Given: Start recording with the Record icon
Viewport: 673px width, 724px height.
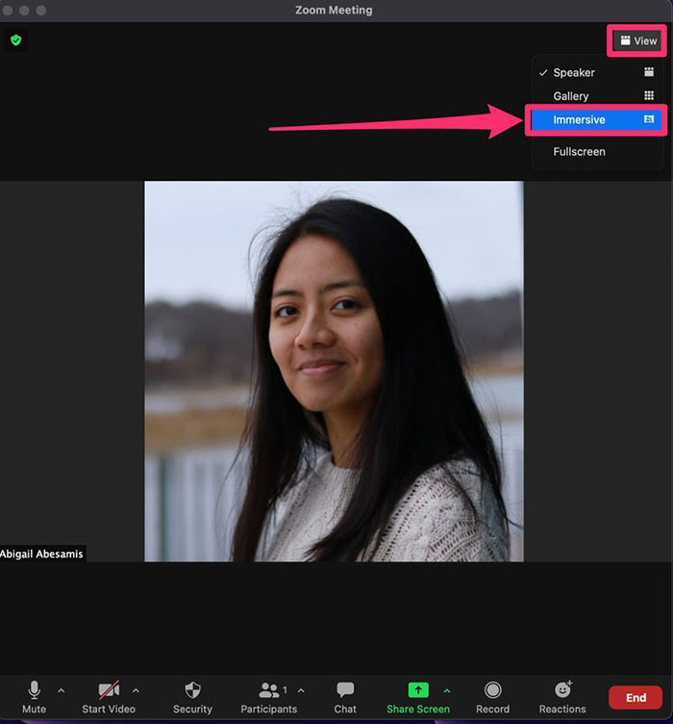Looking at the screenshot, I should click(x=492, y=690).
